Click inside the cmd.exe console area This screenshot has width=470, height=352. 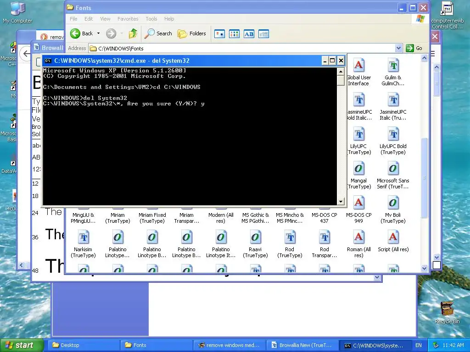190,136
